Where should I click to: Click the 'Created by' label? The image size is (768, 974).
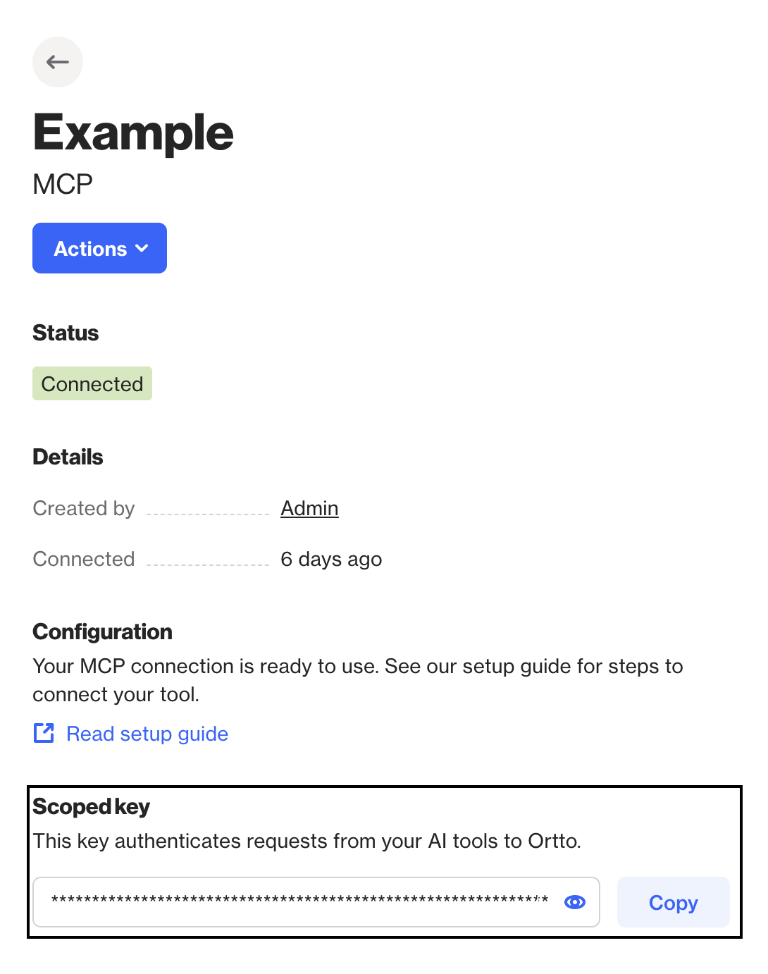tap(84, 508)
